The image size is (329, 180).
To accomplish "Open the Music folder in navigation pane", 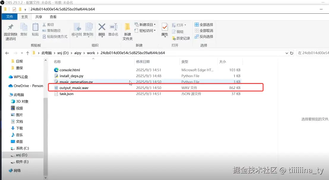I will click(x=17, y=135).
